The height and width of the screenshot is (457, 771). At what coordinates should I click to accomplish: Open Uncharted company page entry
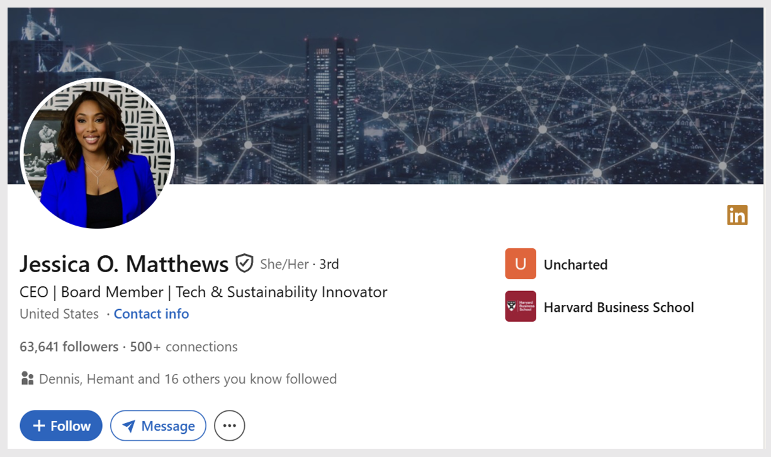[x=576, y=264]
